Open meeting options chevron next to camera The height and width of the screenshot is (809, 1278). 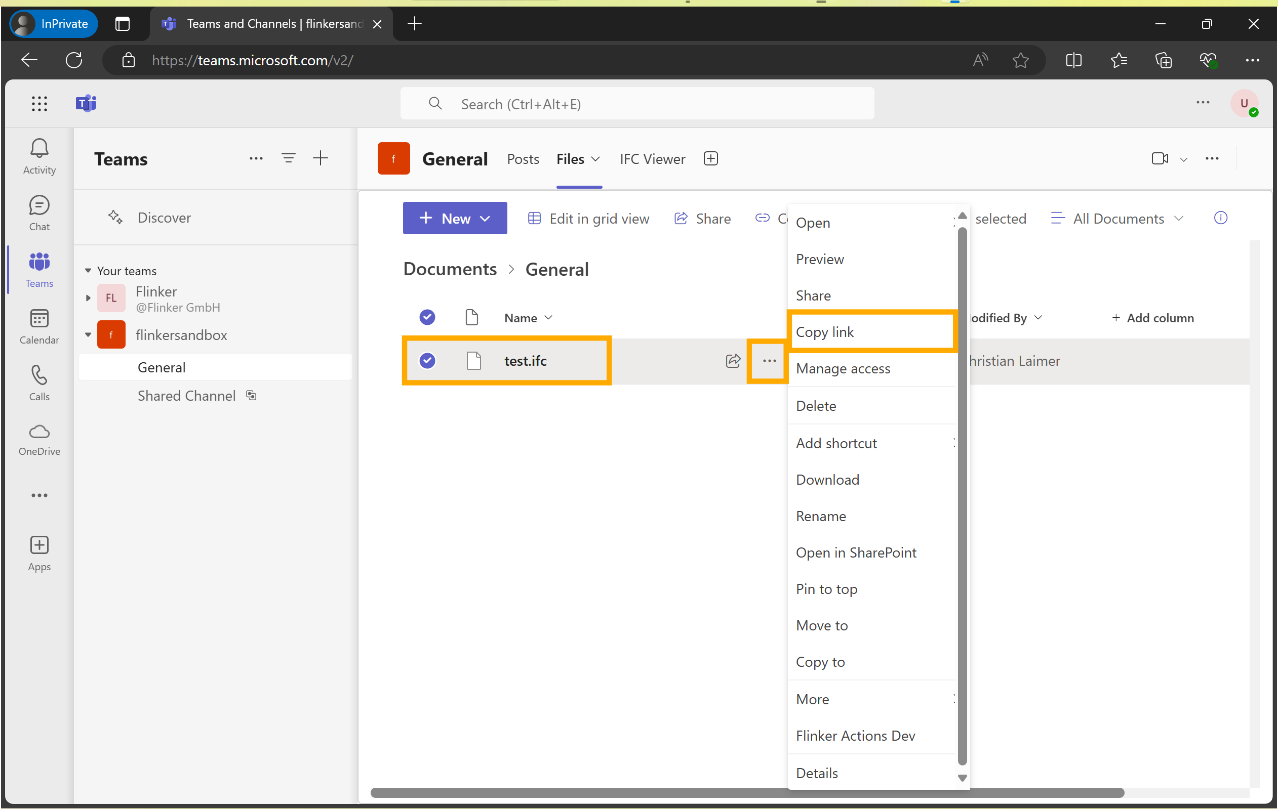point(1183,159)
